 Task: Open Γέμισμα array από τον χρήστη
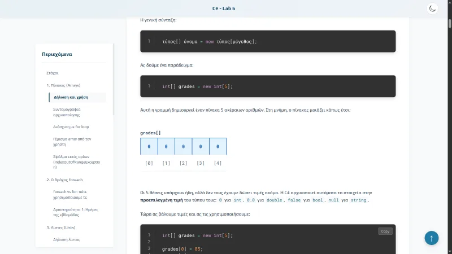(x=72, y=142)
